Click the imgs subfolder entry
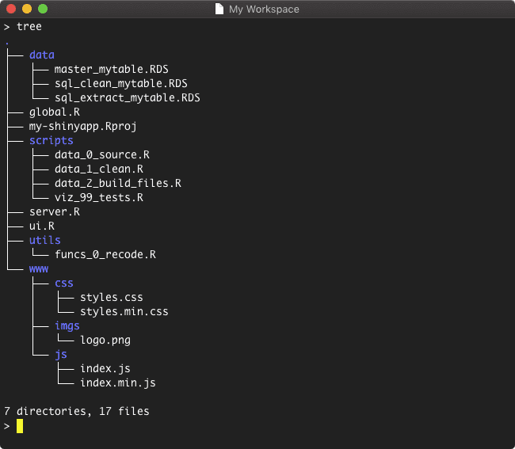 coord(67,326)
